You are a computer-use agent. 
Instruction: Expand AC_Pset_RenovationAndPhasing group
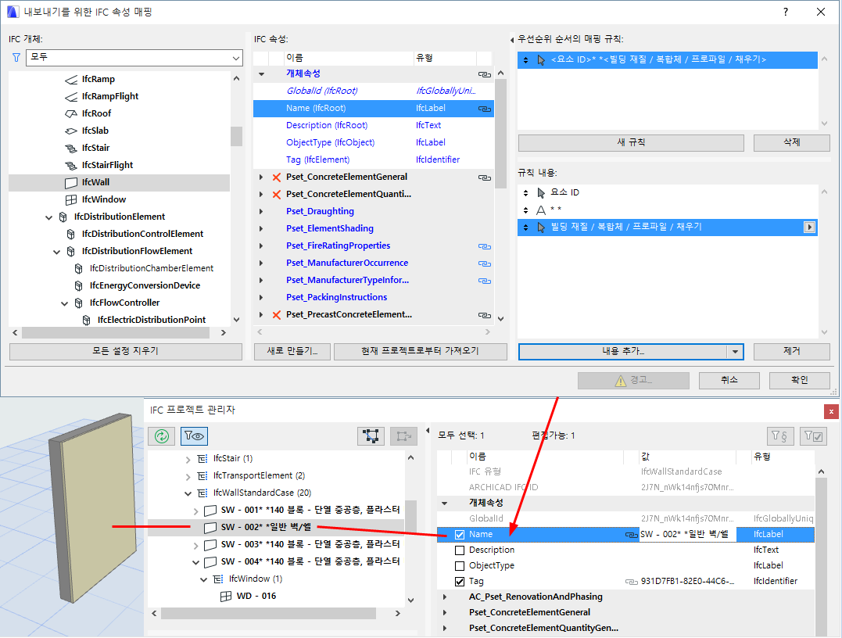[x=445, y=597]
